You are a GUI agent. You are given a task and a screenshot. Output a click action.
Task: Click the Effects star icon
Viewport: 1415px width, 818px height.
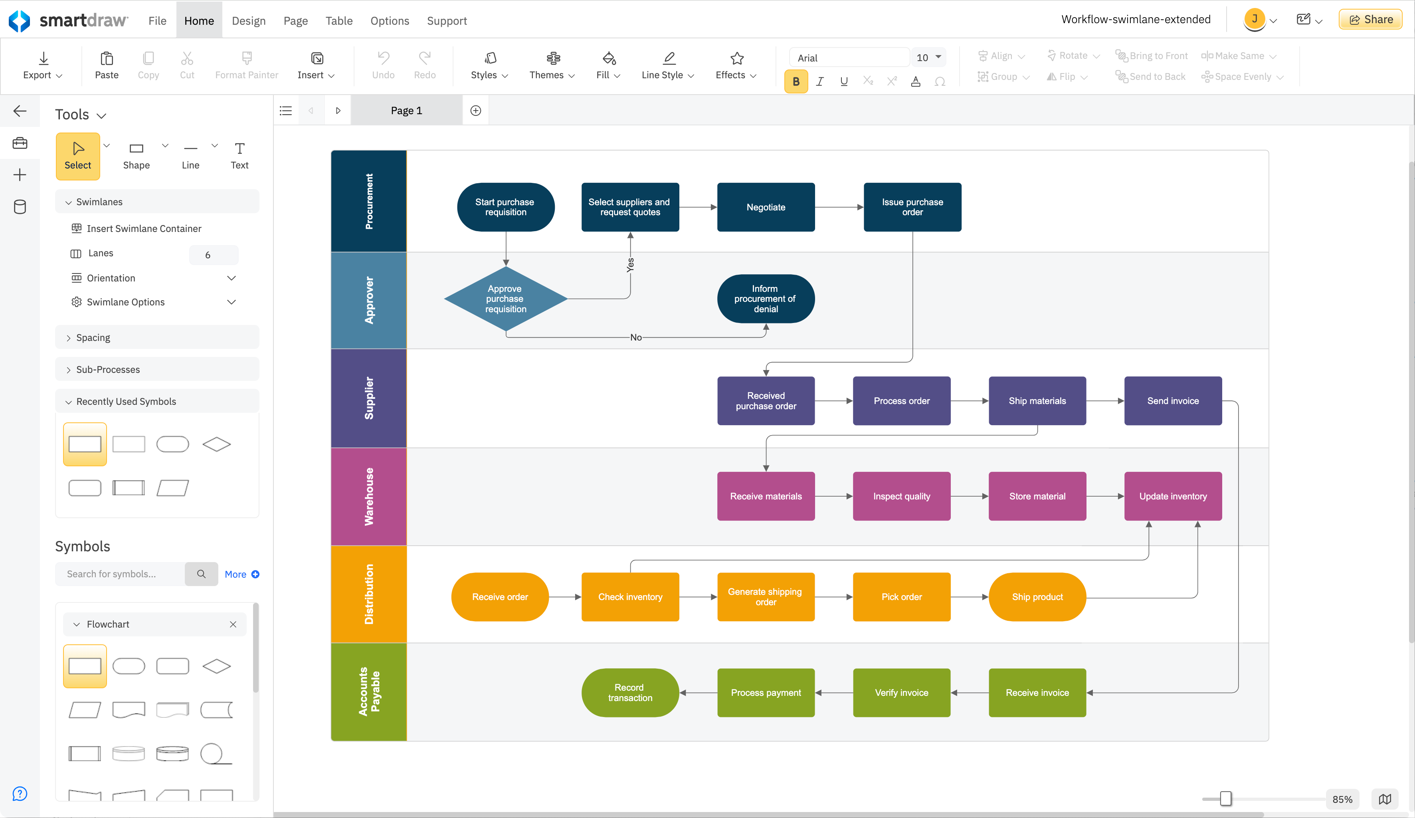[x=736, y=58]
